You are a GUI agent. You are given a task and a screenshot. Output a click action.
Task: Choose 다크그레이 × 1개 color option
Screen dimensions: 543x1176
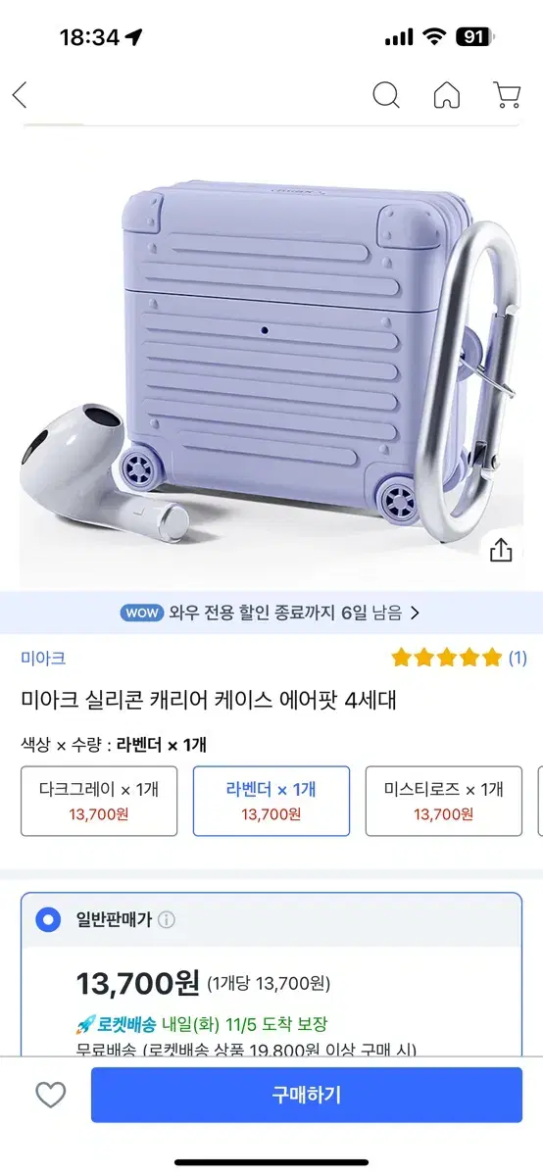click(x=99, y=801)
